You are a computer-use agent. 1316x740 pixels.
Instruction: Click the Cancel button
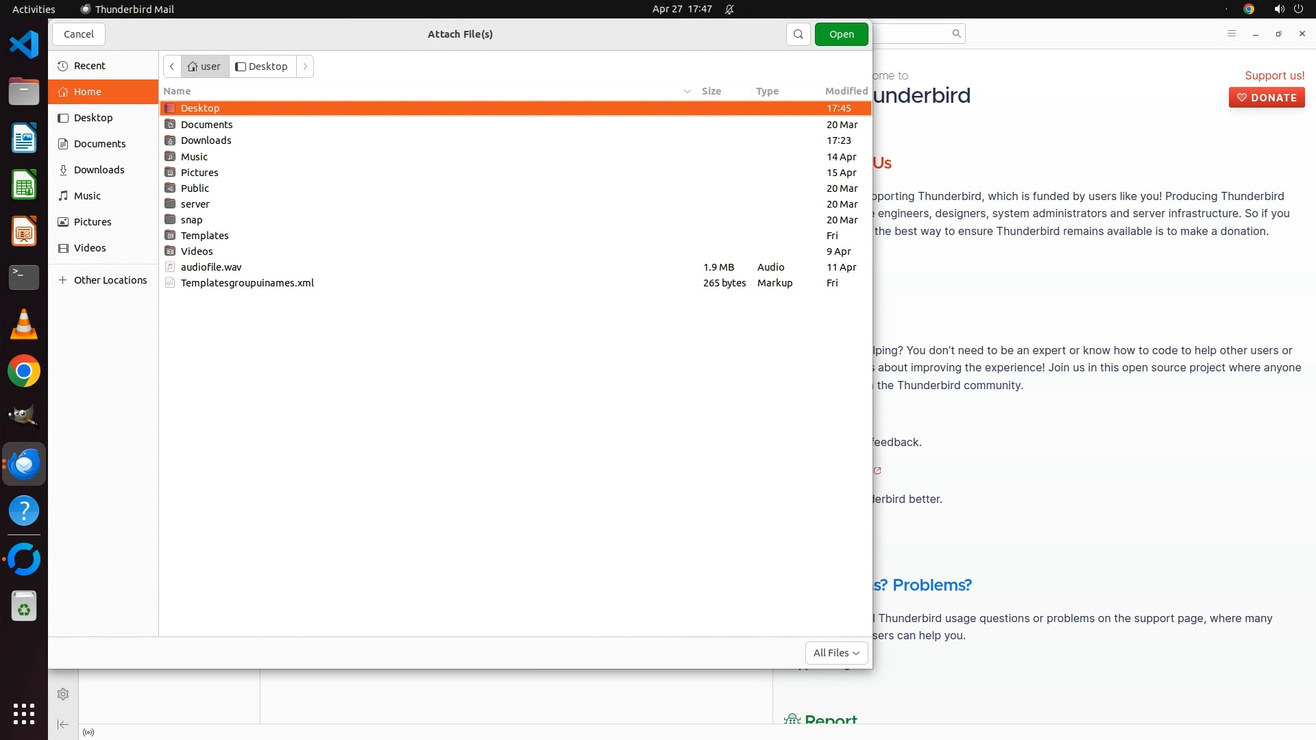(x=79, y=34)
